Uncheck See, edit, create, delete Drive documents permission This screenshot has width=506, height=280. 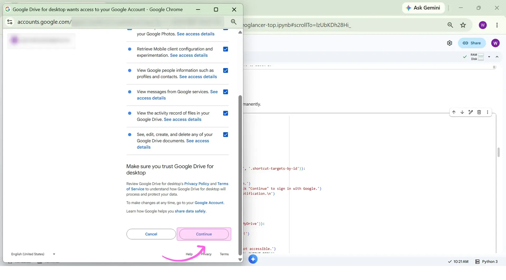point(226,135)
